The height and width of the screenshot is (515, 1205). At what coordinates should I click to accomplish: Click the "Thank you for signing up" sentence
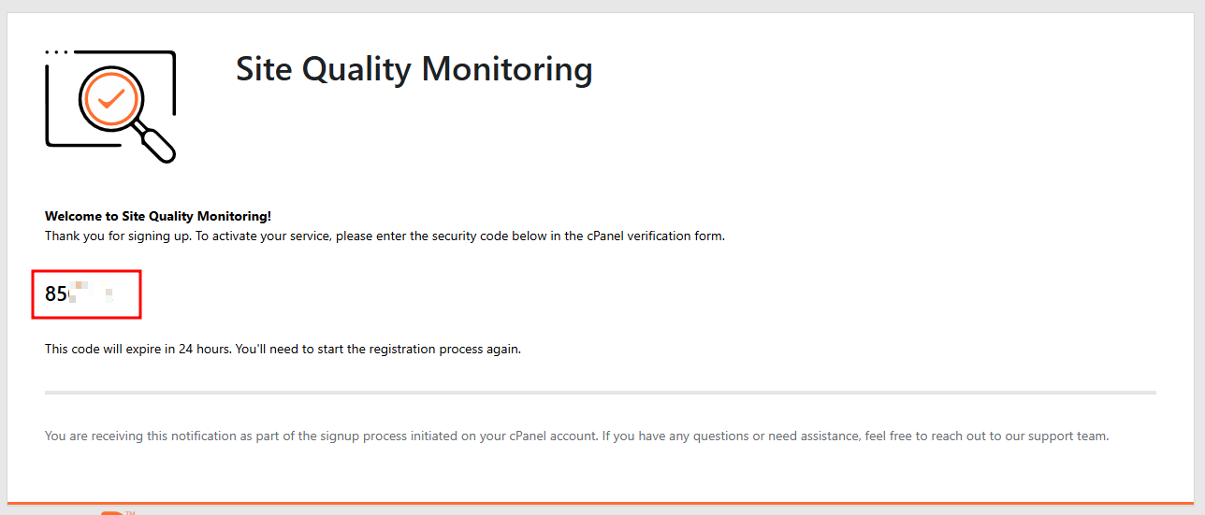pyautogui.click(x=118, y=236)
